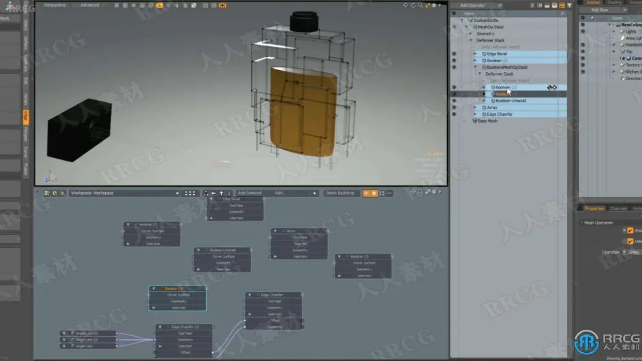Click the solid up arrow icon in the schematic toolbar

click(221, 193)
